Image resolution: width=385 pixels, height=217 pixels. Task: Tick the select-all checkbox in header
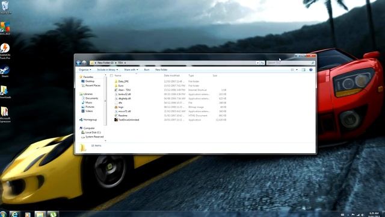[111, 75]
